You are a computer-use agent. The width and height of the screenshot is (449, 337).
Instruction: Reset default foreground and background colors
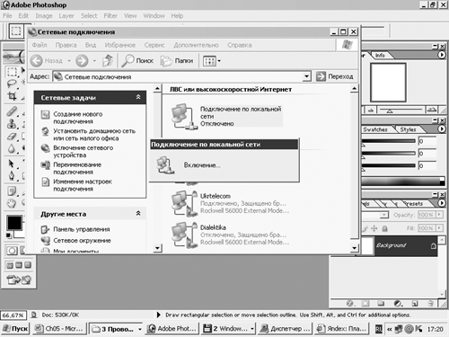click(x=9, y=235)
